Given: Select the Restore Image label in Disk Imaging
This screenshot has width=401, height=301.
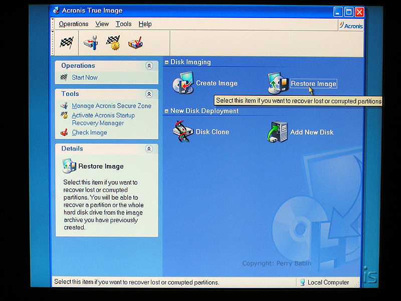Looking at the screenshot, I should [x=314, y=84].
